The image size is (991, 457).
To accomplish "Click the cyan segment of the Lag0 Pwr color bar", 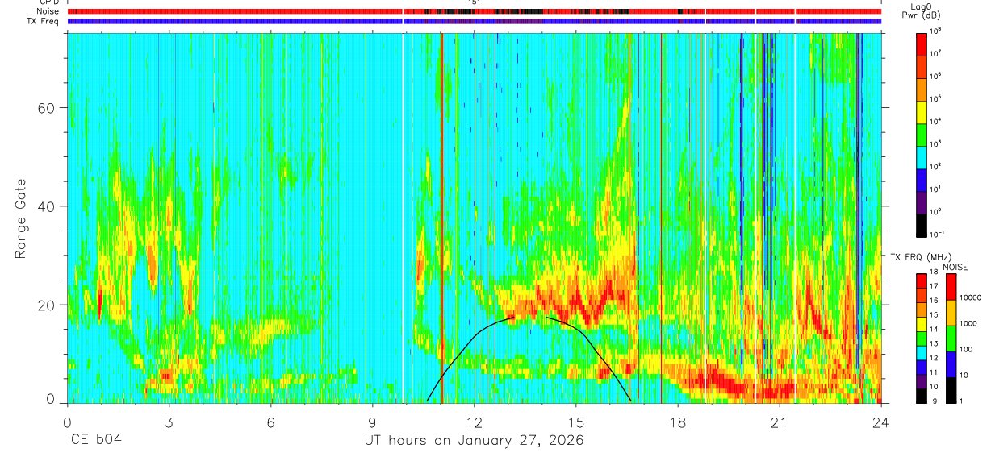I will (922, 156).
